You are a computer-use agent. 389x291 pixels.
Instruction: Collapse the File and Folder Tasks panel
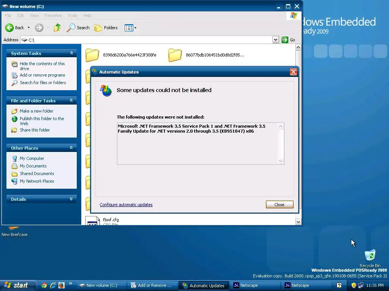(x=71, y=100)
